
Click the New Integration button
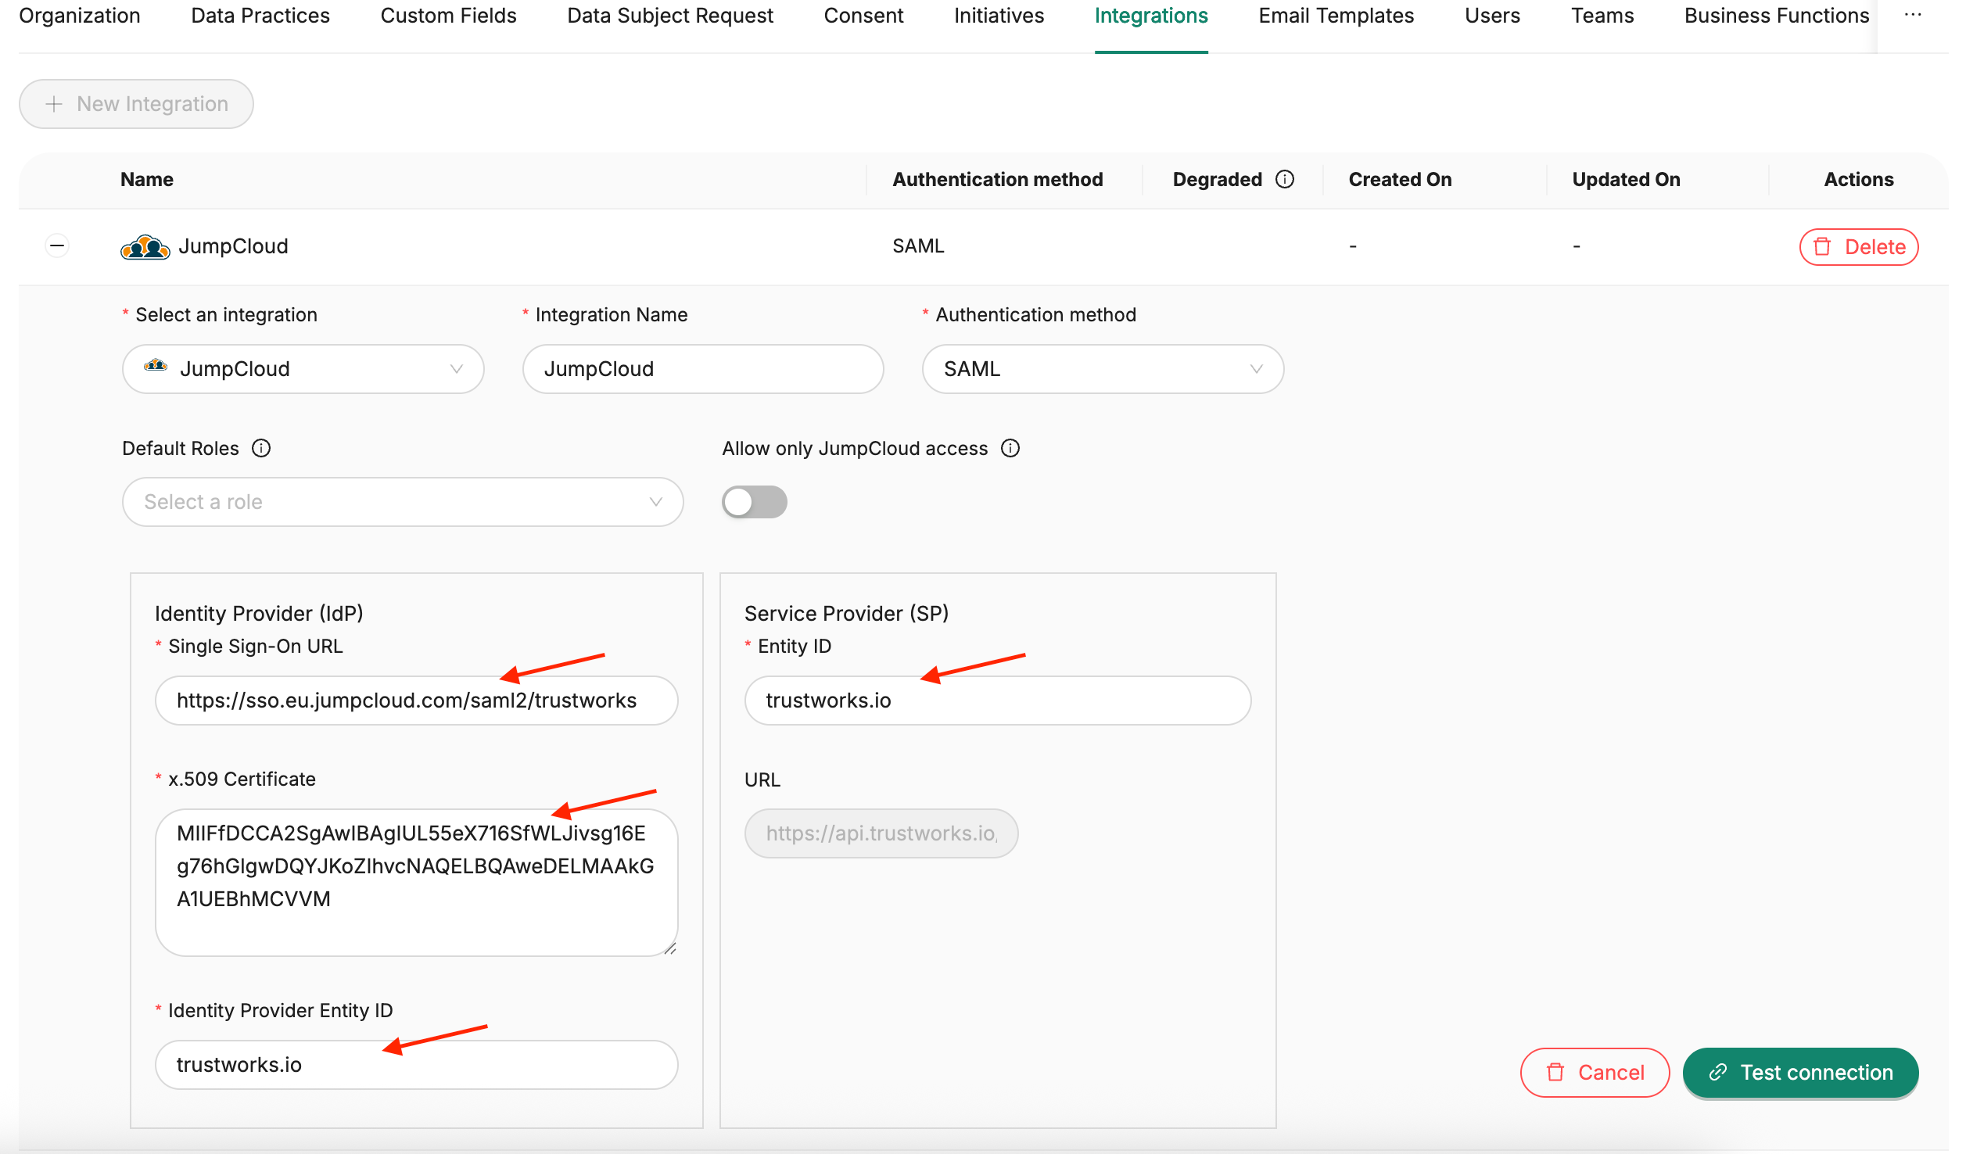(136, 104)
